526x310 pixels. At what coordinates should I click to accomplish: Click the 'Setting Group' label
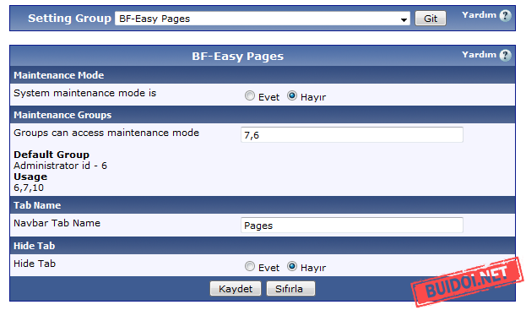coord(69,18)
